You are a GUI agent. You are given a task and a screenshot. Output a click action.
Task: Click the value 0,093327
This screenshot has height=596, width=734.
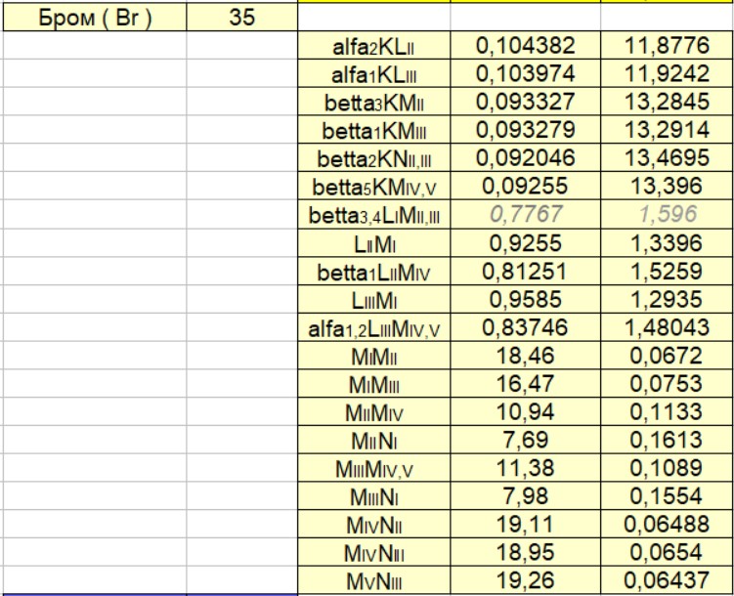click(525, 102)
